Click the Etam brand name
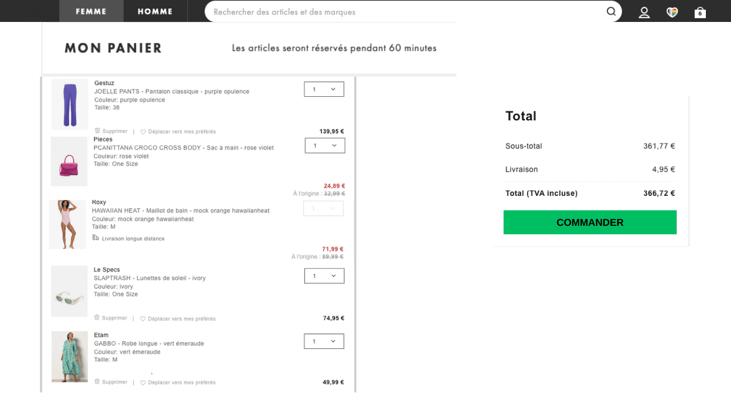Image resolution: width=731 pixels, height=411 pixels. (x=101, y=335)
